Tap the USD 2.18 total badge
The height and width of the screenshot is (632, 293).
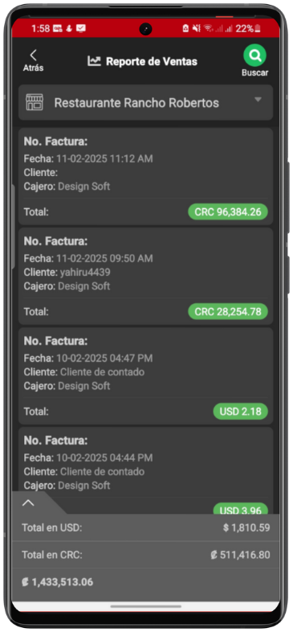click(x=240, y=412)
